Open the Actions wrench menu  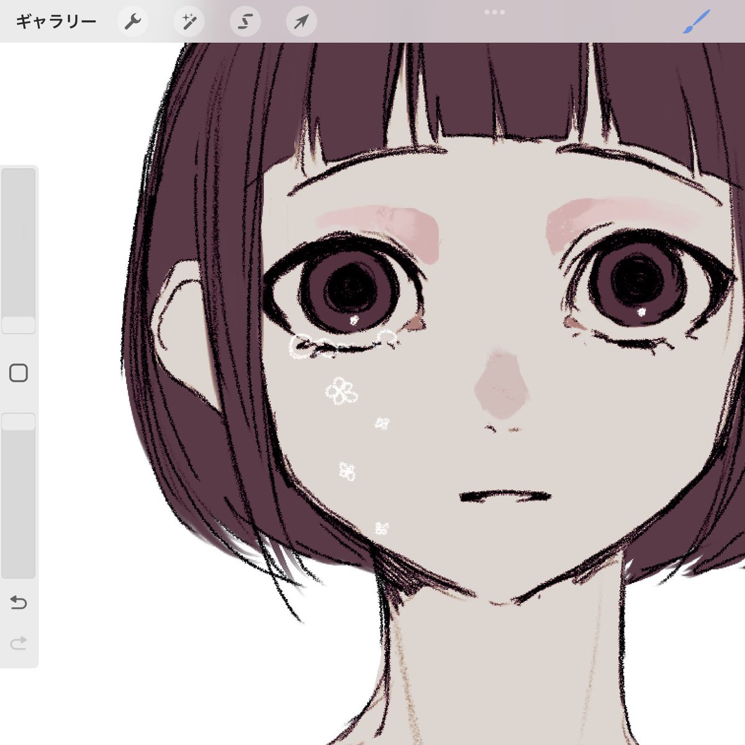coord(133,22)
